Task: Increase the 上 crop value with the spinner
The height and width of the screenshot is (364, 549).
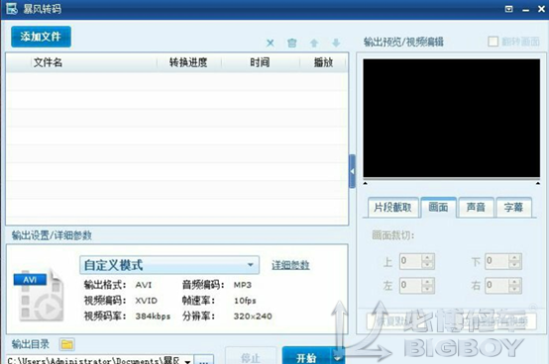Action: 427,258
